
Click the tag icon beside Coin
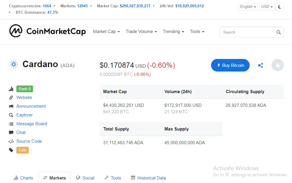click(11, 150)
